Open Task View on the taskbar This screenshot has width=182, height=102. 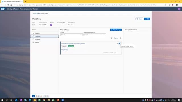click(x=11, y=100)
